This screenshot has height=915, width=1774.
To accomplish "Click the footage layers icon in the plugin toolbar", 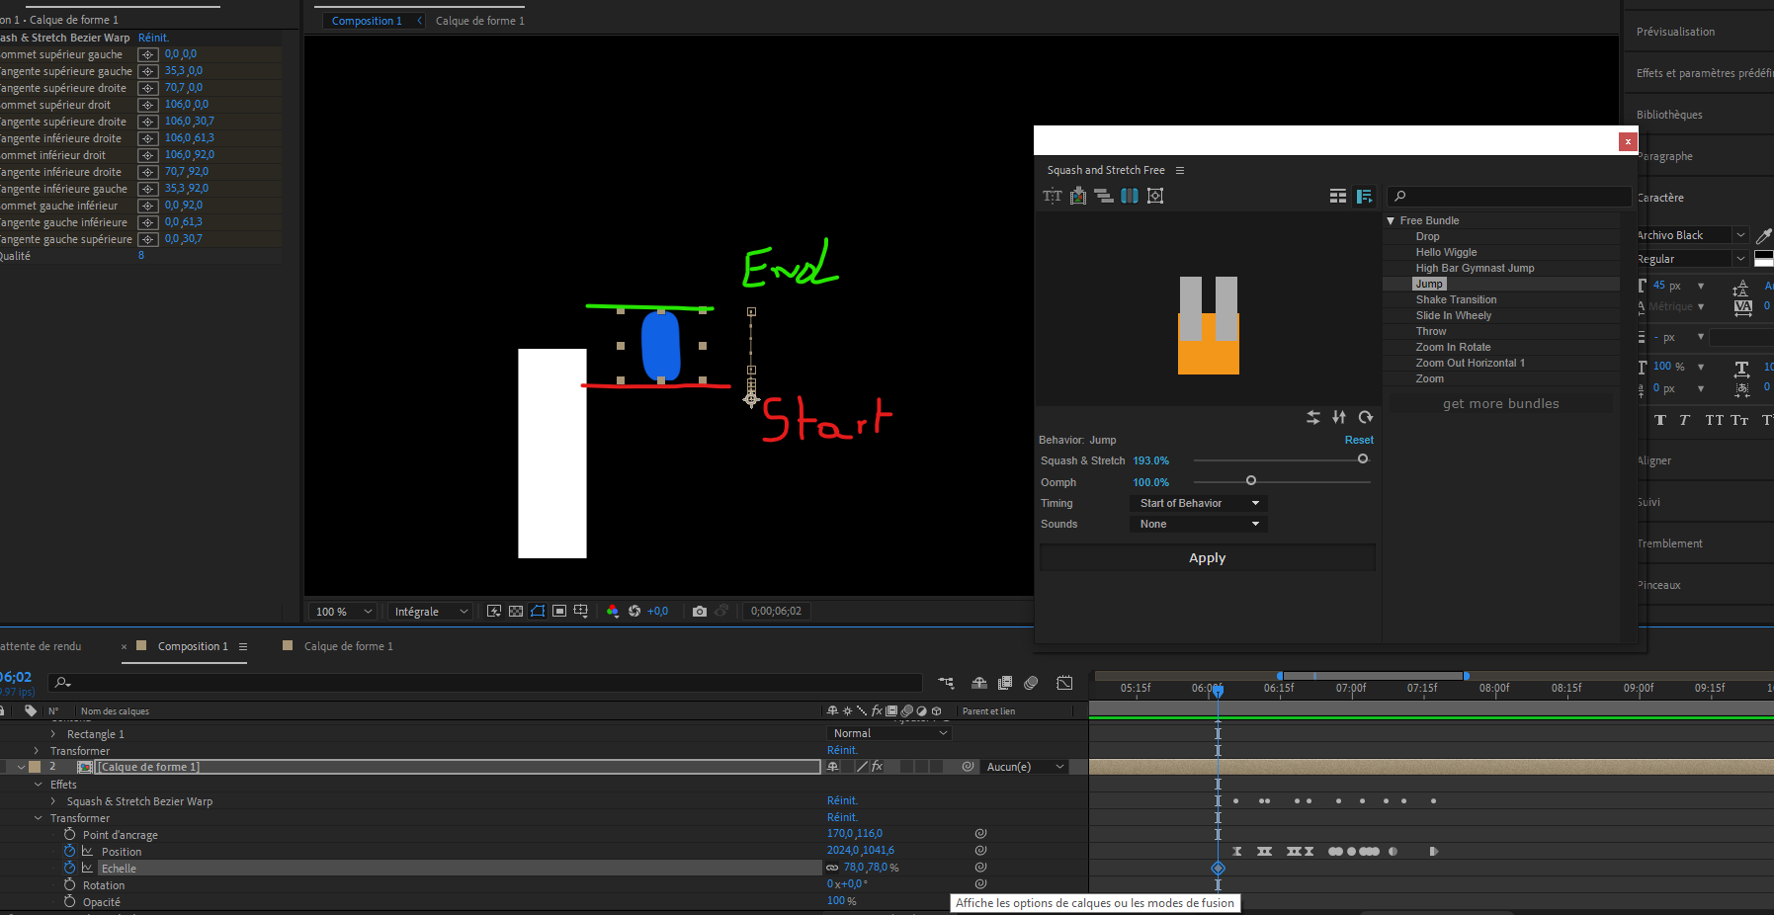I will point(1078,196).
